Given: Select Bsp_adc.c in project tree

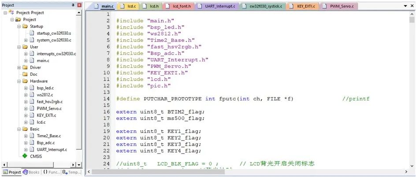Looking at the screenshot, I should pyautogui.click(x=46, y=143).
